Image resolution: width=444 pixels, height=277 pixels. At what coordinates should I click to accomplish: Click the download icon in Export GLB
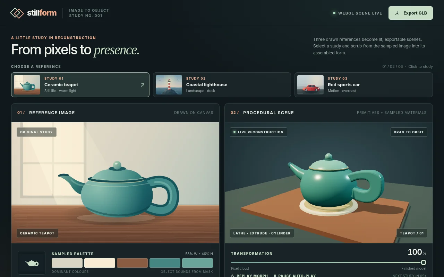[397, 13]
